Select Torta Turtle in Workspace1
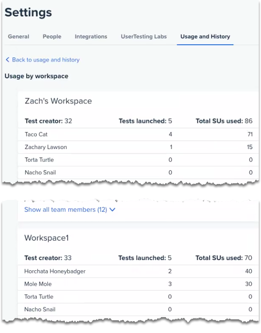 tap(39, 297)
